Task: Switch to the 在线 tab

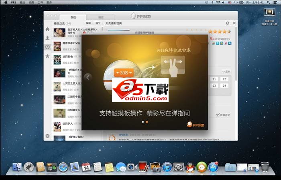Action: [73, 17]
